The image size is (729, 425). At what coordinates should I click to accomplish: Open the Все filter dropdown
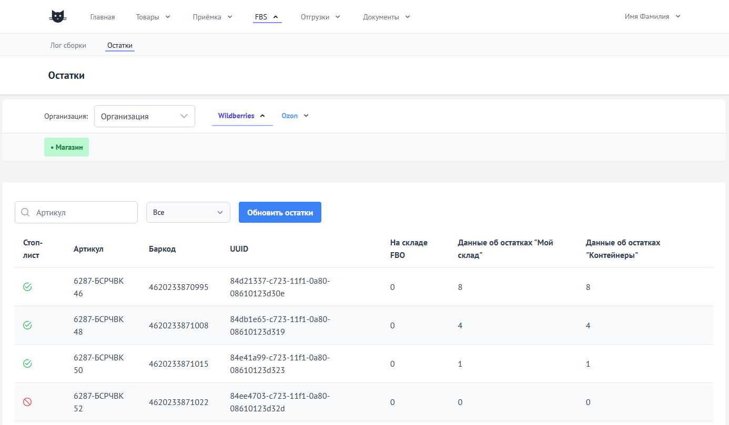tap(188, 212)
